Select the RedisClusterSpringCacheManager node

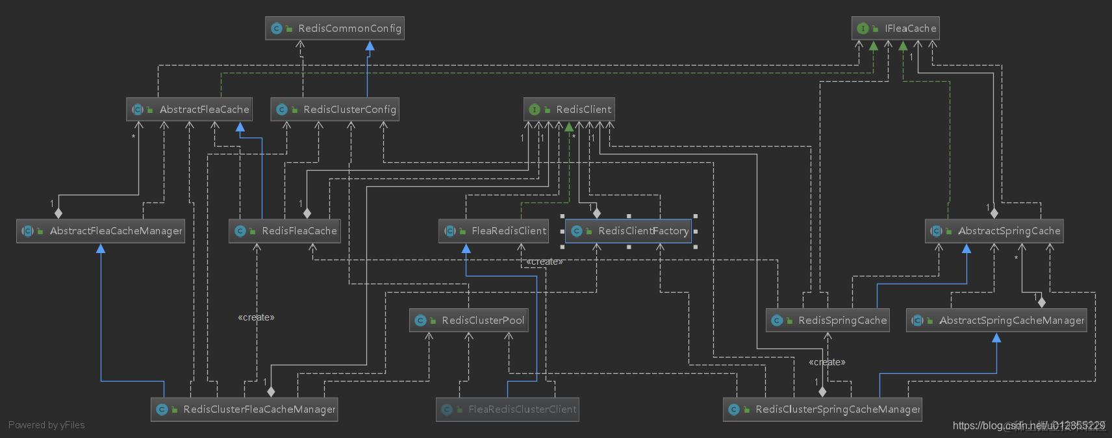tap(822, 409)
